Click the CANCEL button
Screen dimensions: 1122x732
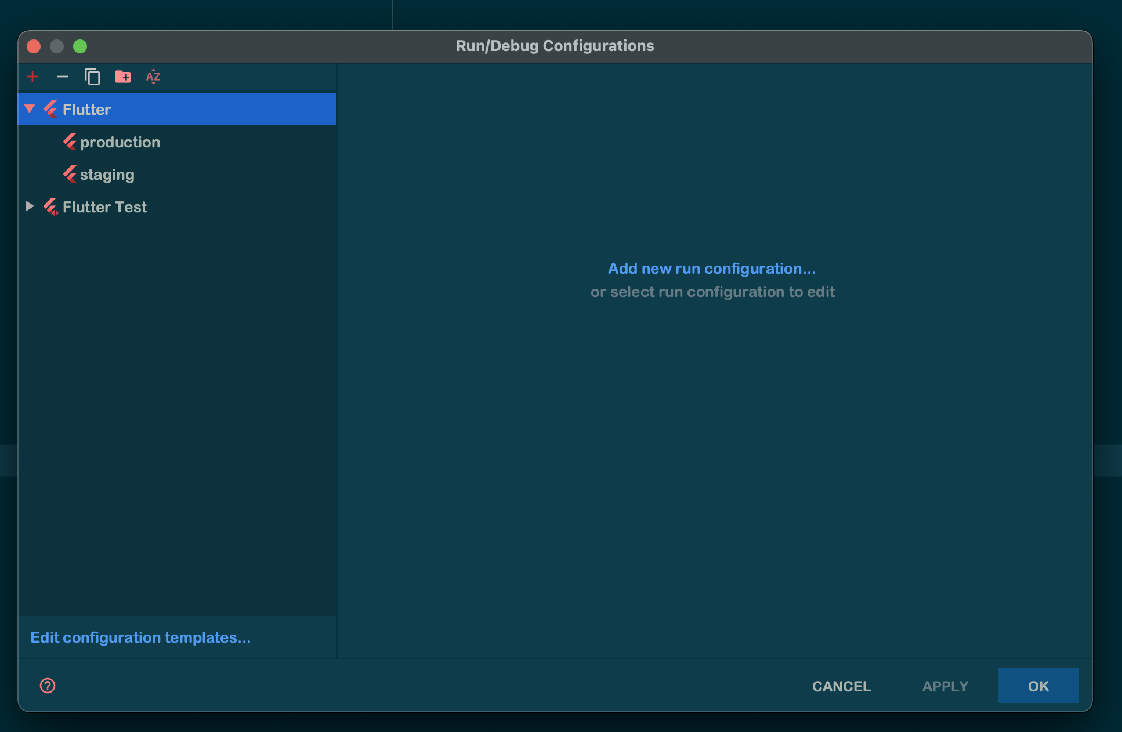click(841, 686)
